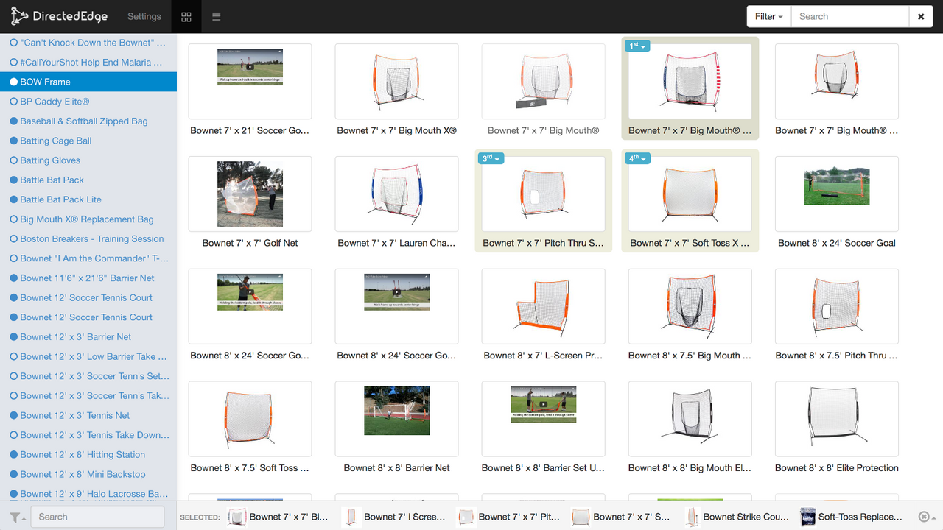Select Bownet "I Am the Commander" T-shirt item
This screenshot has height=530, width=943.
pyautogui.click(x=88, y=258)
